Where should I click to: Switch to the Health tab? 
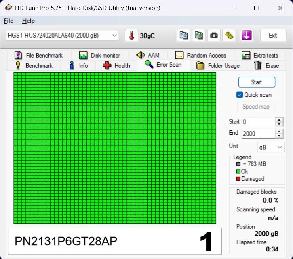pos(116,65)
